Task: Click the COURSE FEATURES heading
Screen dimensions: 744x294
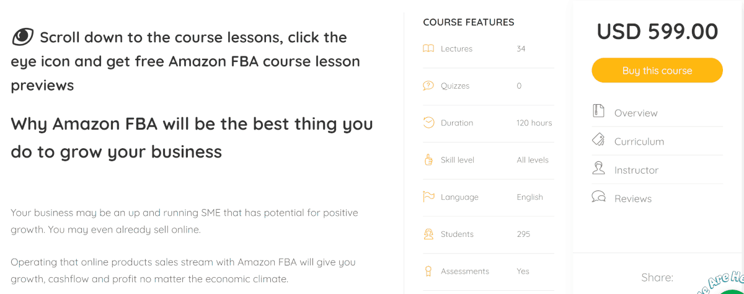Action: pyautogui.click(x=469, y=22)
